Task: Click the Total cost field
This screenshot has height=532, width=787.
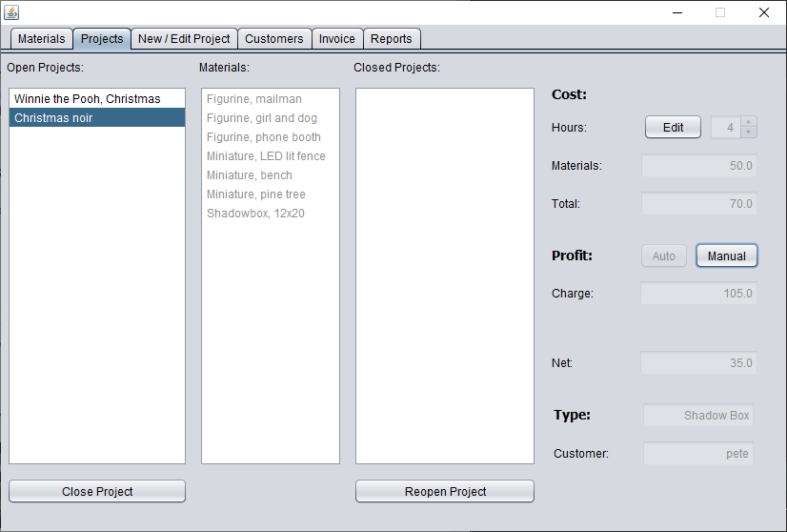Action: point(698,204)
